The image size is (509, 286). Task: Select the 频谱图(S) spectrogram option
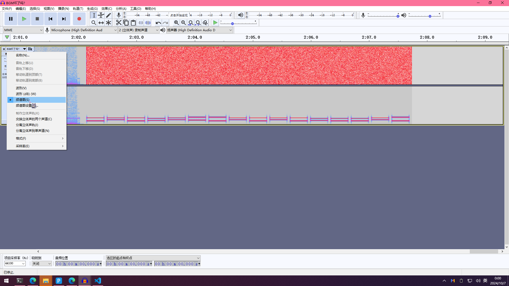(23, 100)
